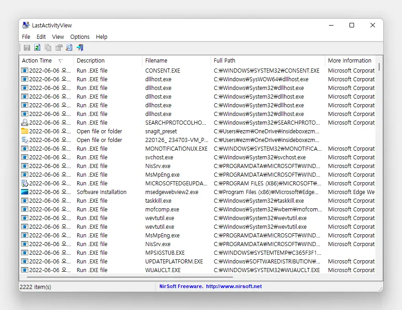
Task: Click the Save Selected Items toolbar icon
Action: point(27,47)
